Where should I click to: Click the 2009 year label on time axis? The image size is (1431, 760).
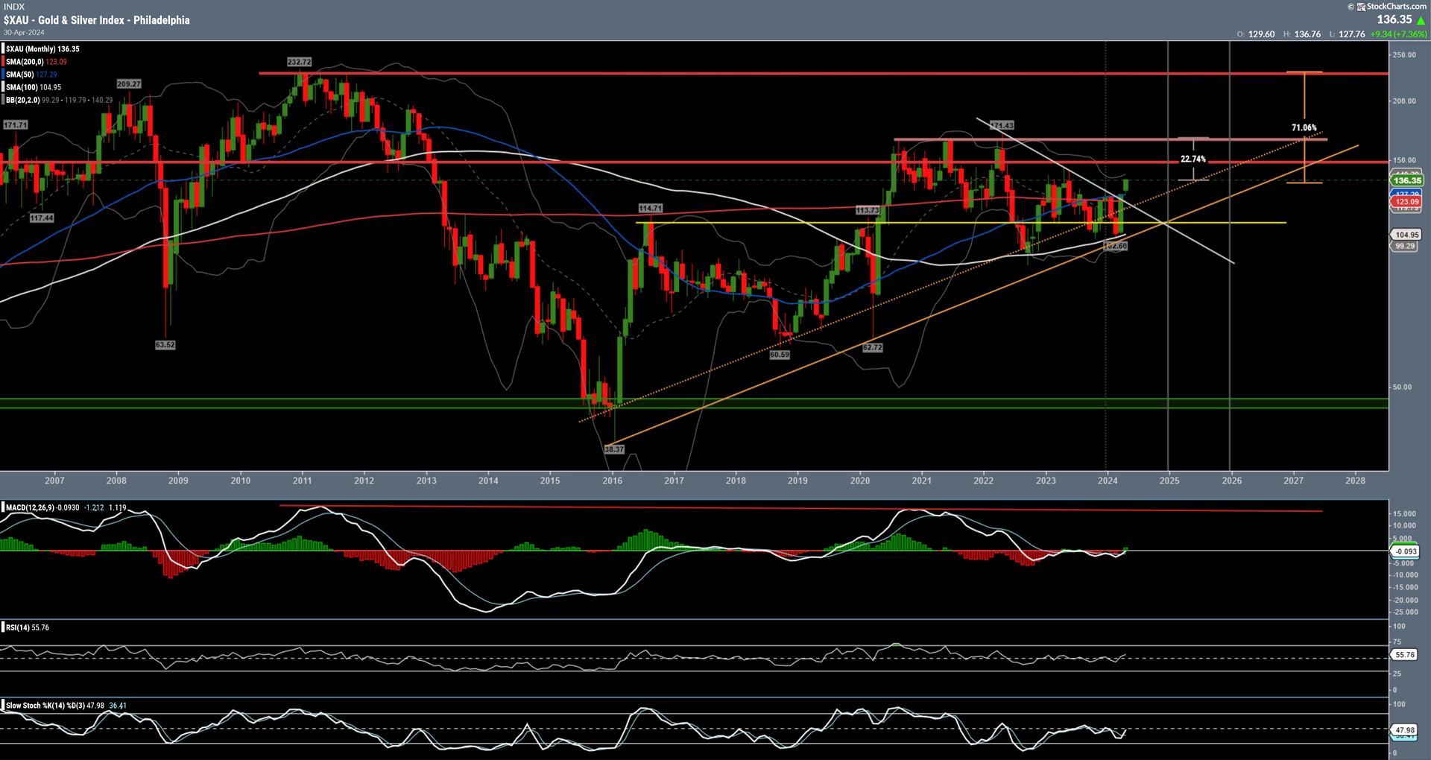178,481
